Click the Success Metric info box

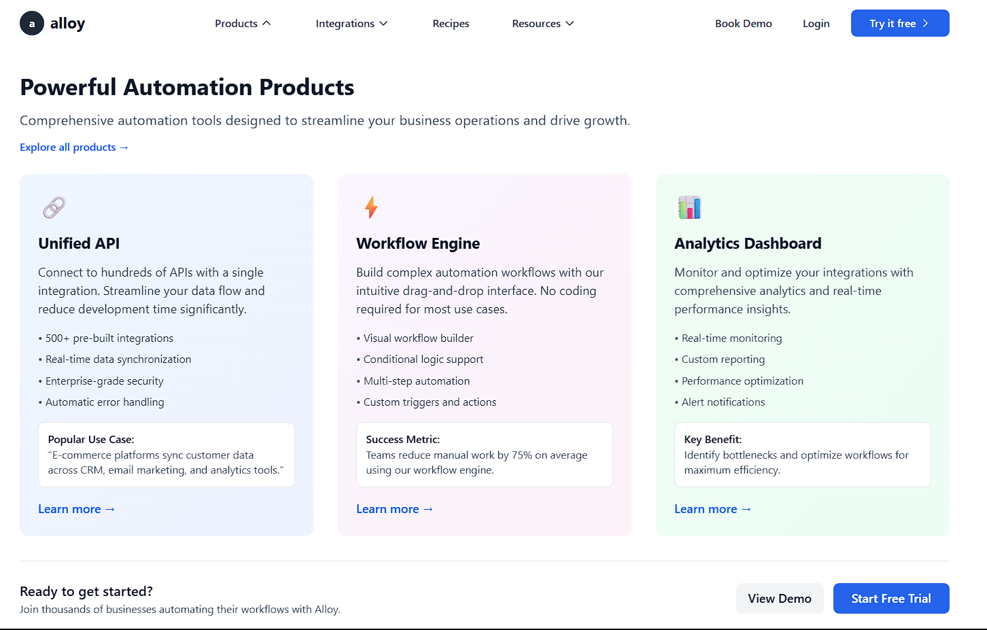[x=484, y=455]
